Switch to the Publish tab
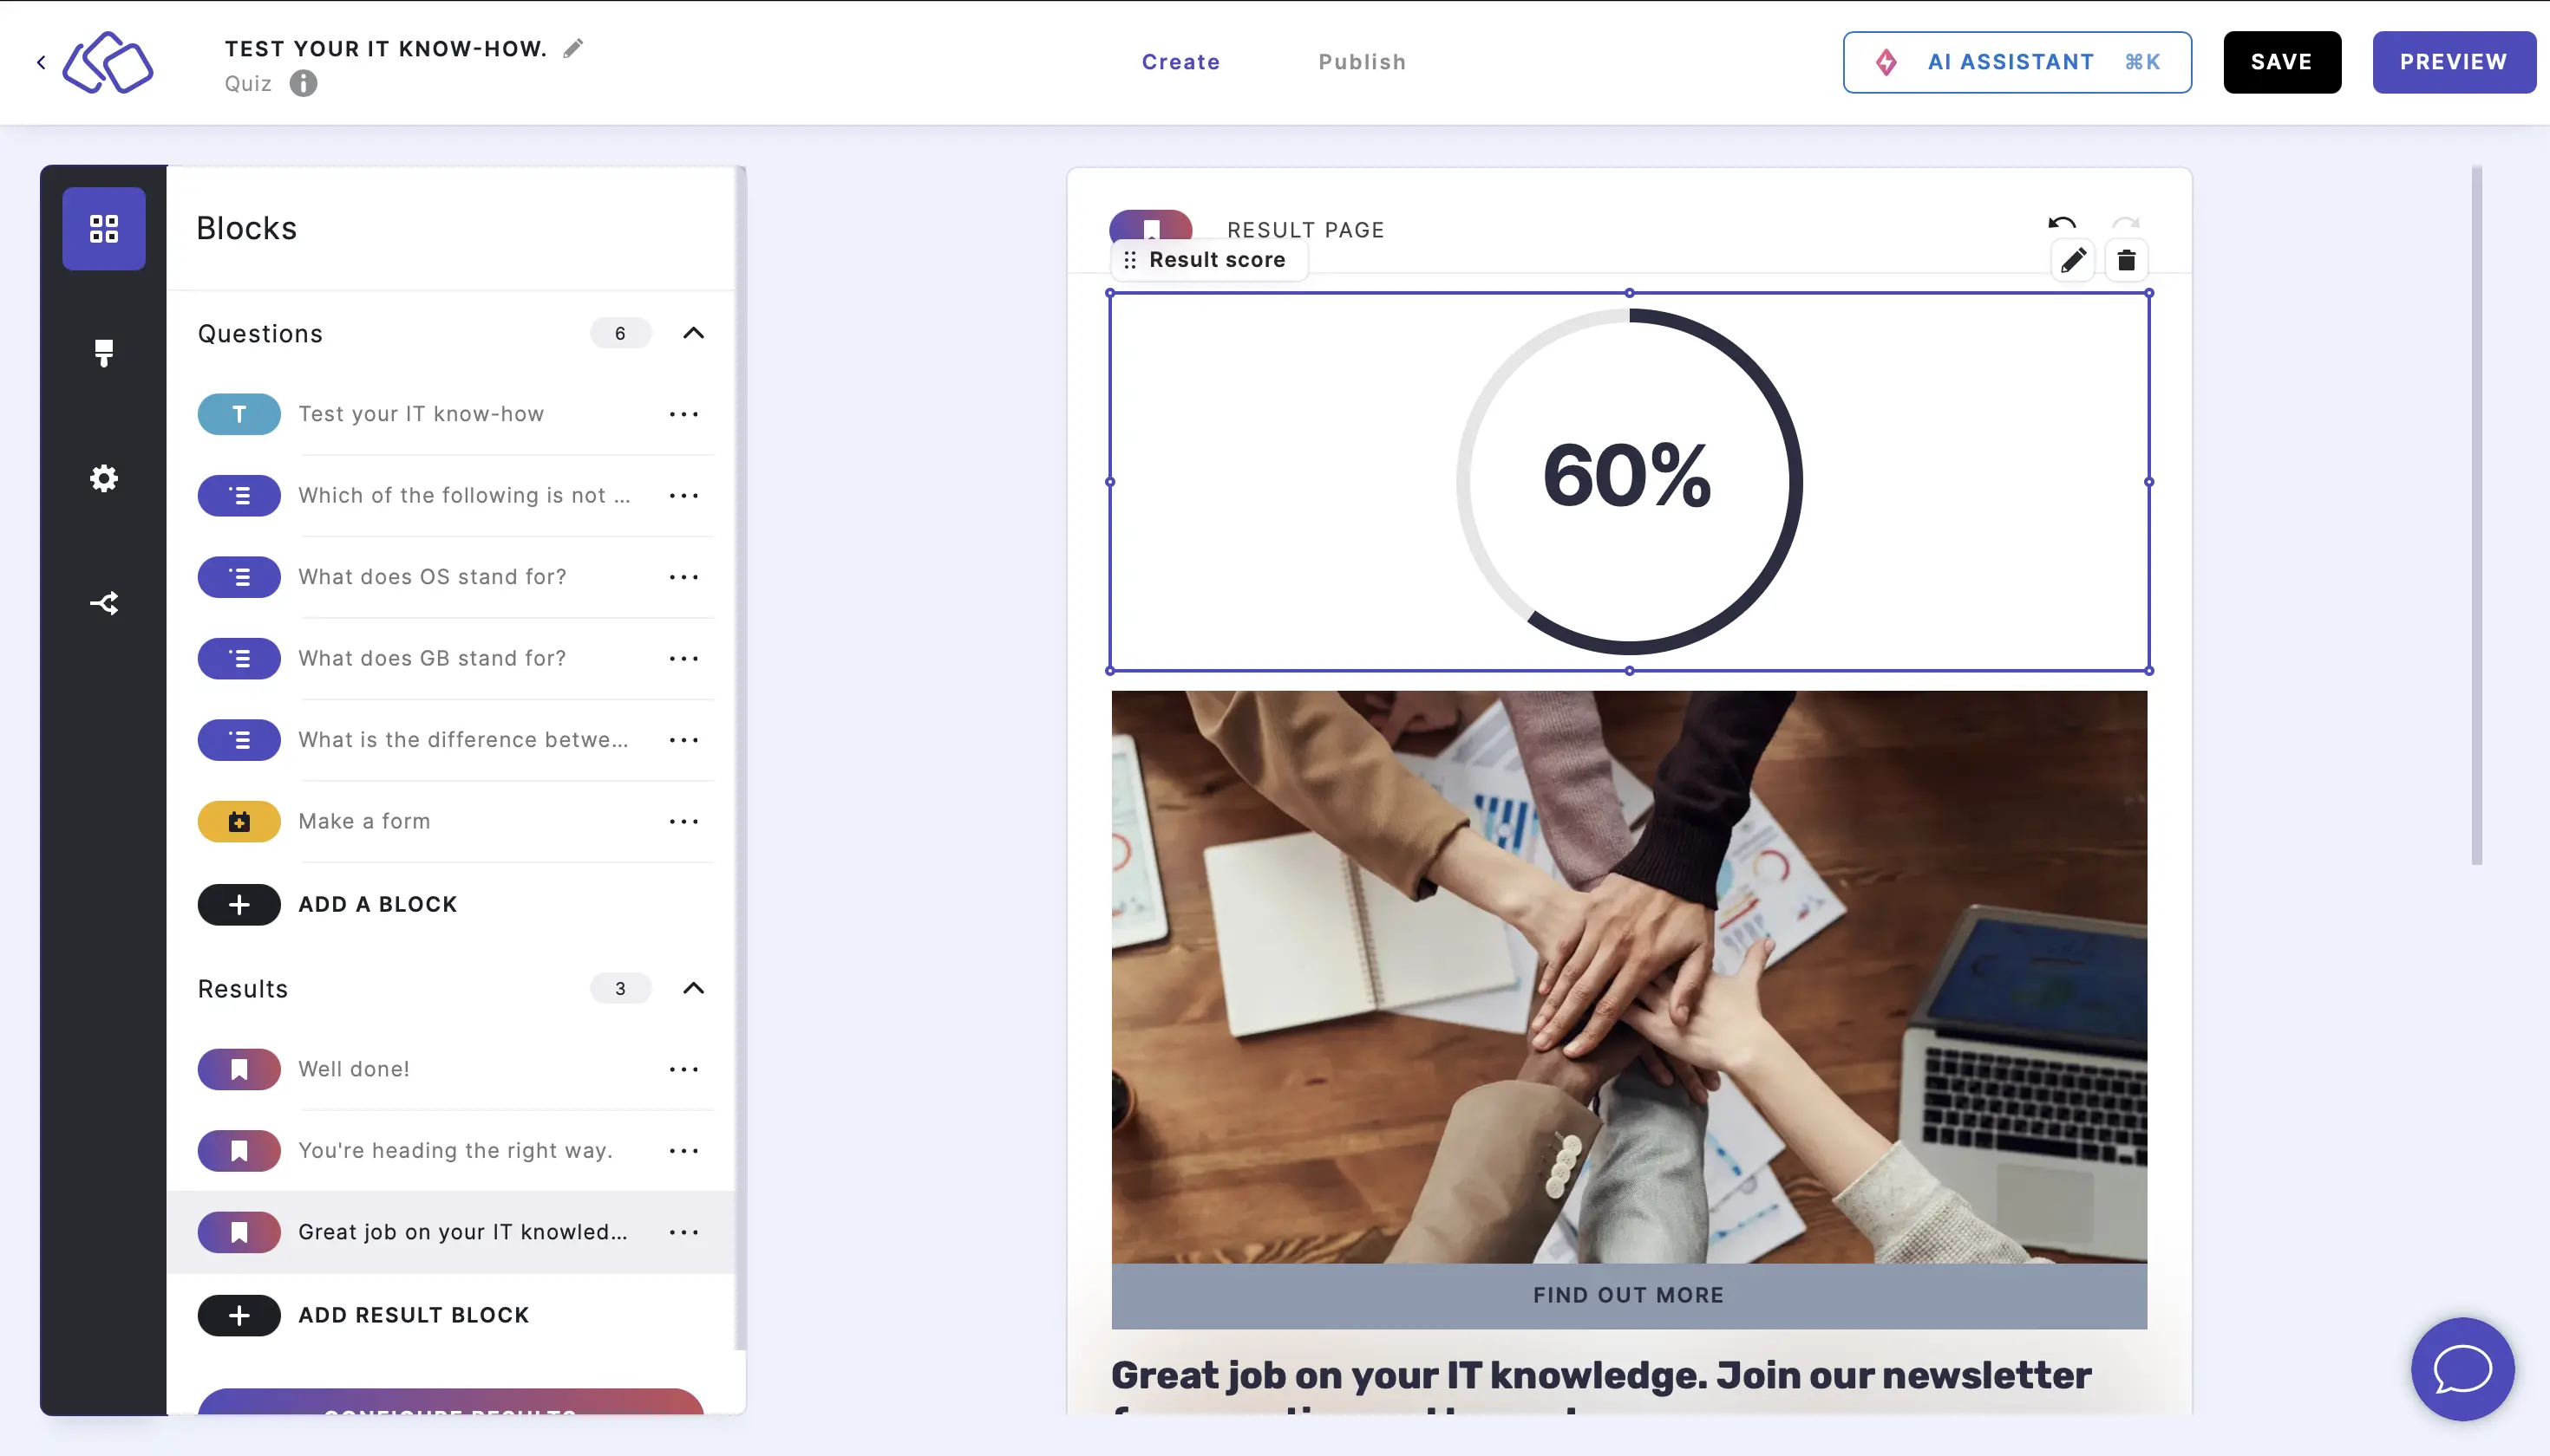 tap(1363, 62)
